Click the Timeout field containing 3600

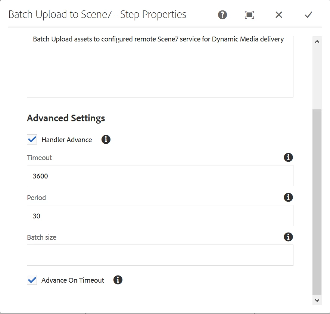pos(160,176)
